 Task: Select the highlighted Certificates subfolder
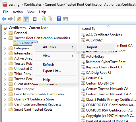pos(25,43)
